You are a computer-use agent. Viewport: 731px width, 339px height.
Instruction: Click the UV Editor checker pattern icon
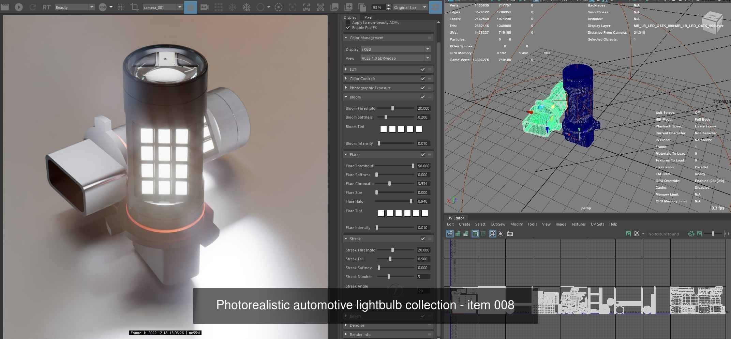tap(636, 234)
